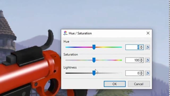
Task: Click the Hue / Saturation dialog icon
Action: pos(65,33)
